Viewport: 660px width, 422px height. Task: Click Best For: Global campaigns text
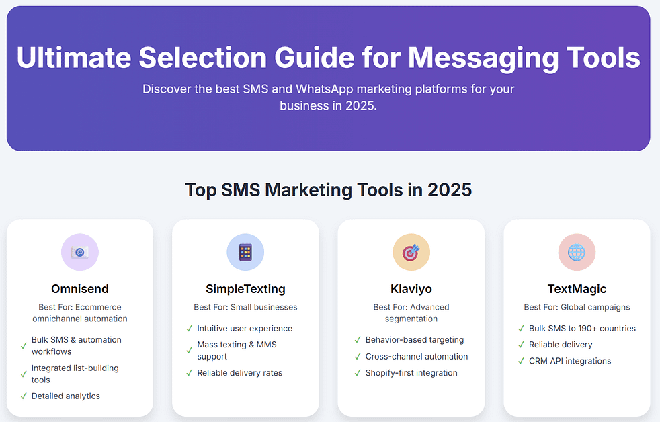577,307
